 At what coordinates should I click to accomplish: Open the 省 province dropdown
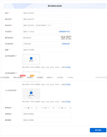30,108
